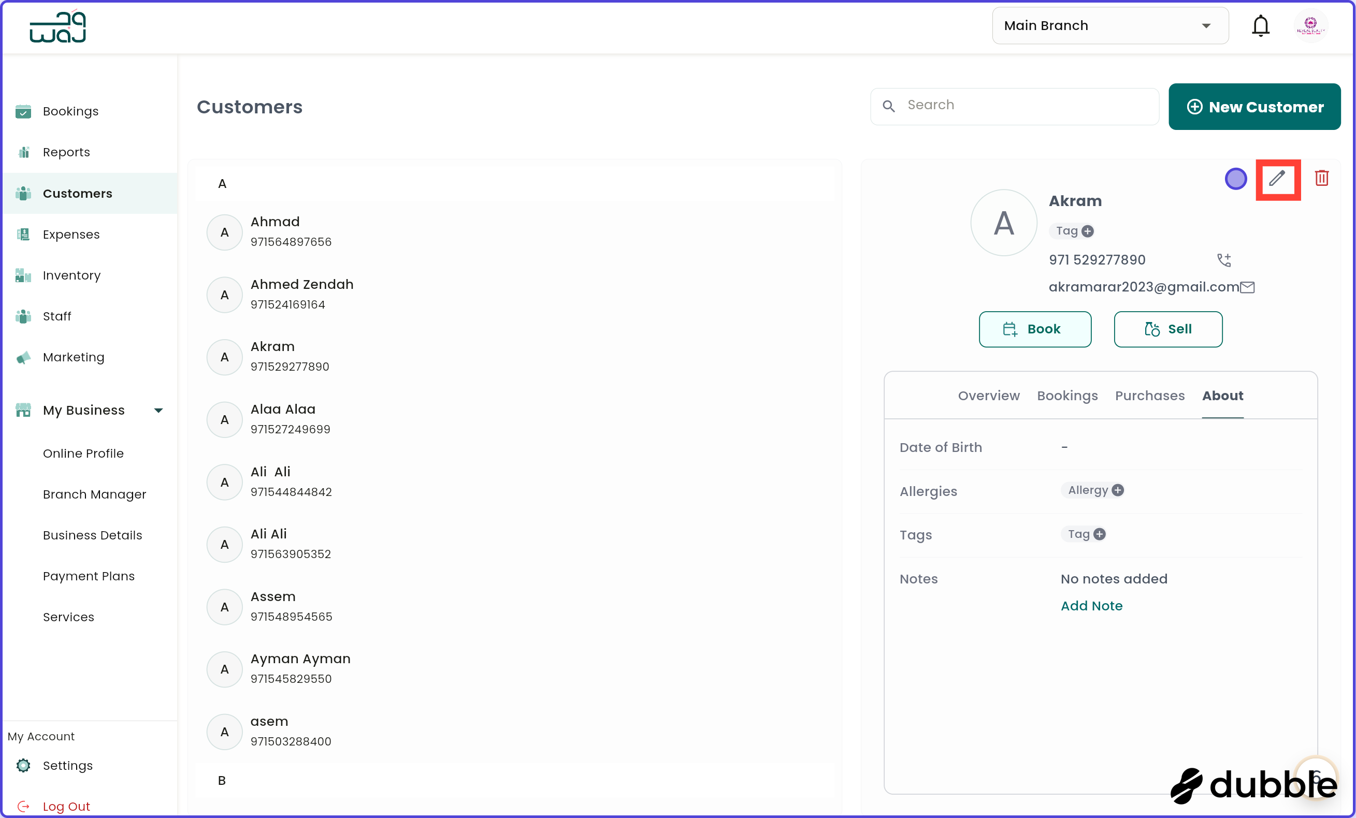Click the Add Note link
Viewport: 1356px width, 818px height.
tap(1091, 606)
